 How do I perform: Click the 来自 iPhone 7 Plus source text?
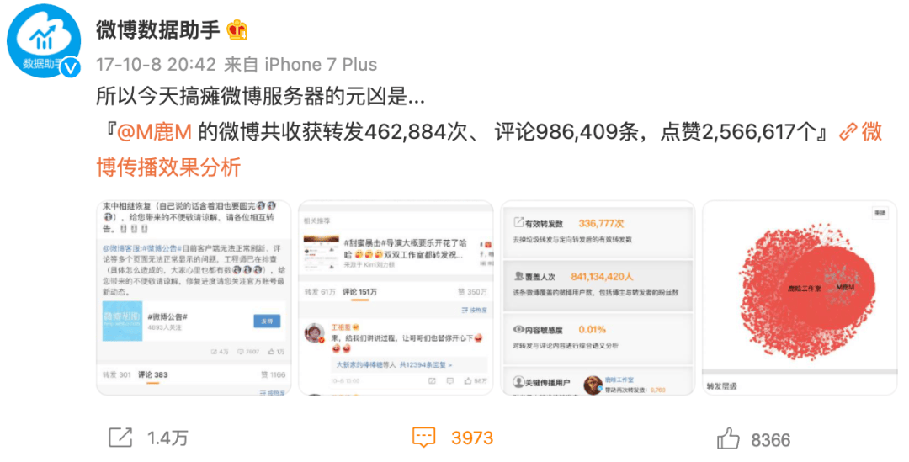click(x=300, y=64)
